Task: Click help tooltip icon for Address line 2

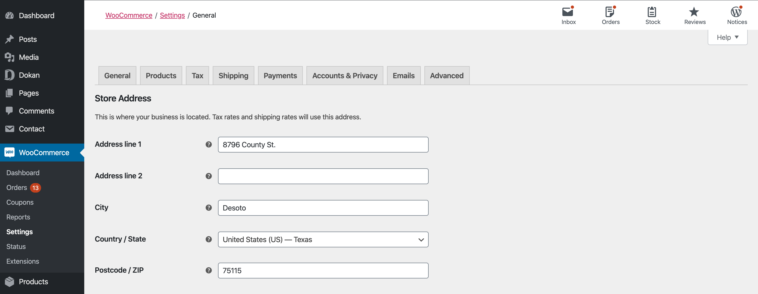Action: [x=209, y=176]
